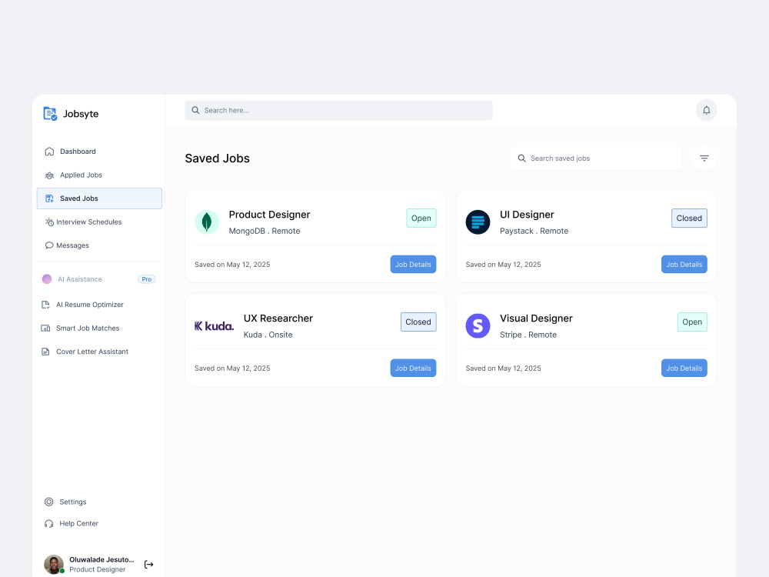Image resolution: width=769 pixels, height=577 pixels.
Task: Click the AI Resume Optimizer icon
Action: 45,305
